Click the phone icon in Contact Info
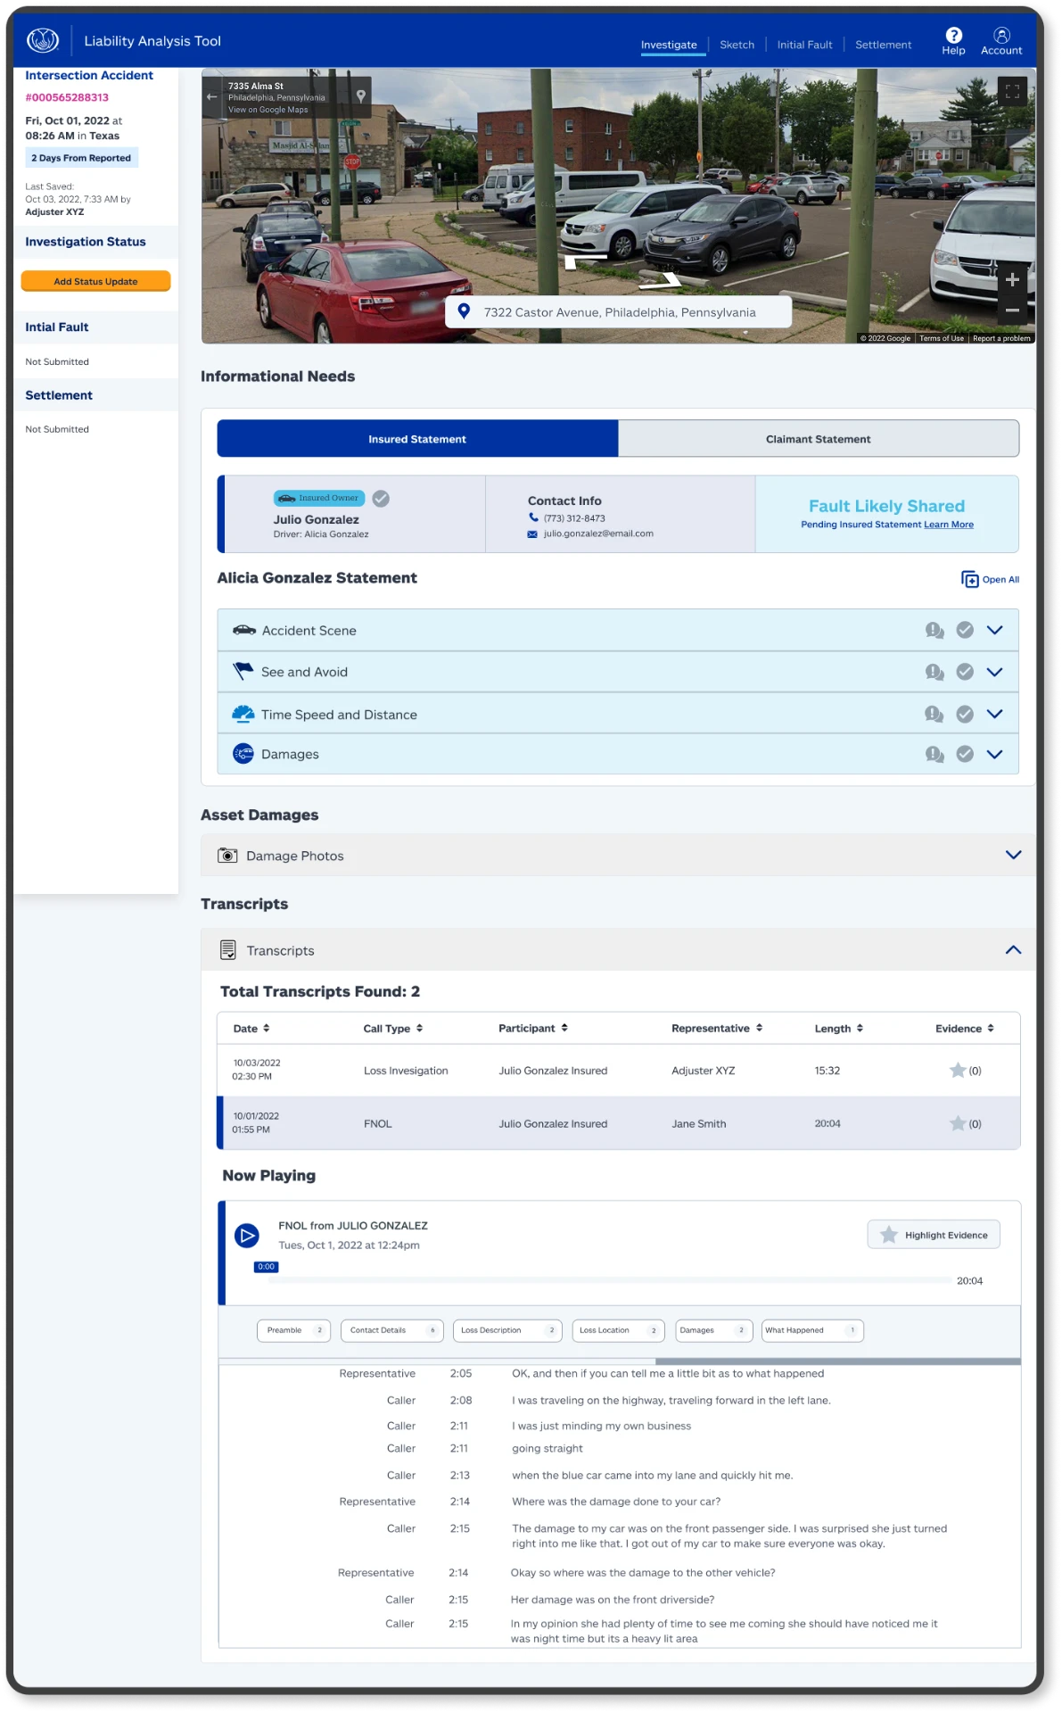The width and height of the screenshot is (1062, 1713). click(x=533, y=517)
